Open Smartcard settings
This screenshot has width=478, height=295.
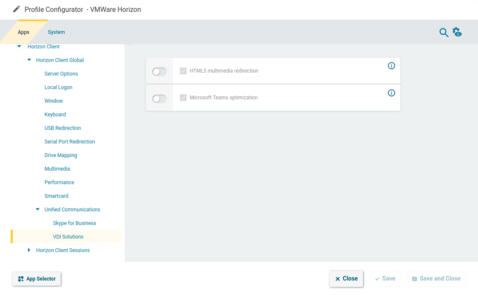click(x=56, y=196)
